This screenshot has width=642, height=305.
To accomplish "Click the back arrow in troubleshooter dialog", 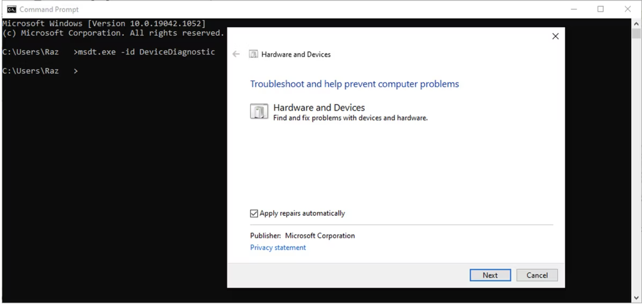I will coord(236,54).
